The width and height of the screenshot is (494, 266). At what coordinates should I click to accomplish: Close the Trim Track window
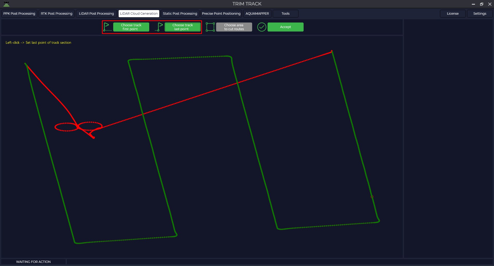490,4
